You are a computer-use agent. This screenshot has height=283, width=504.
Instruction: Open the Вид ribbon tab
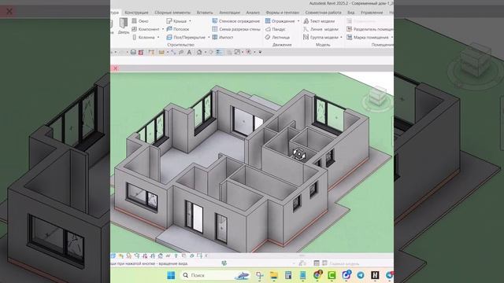350,13
